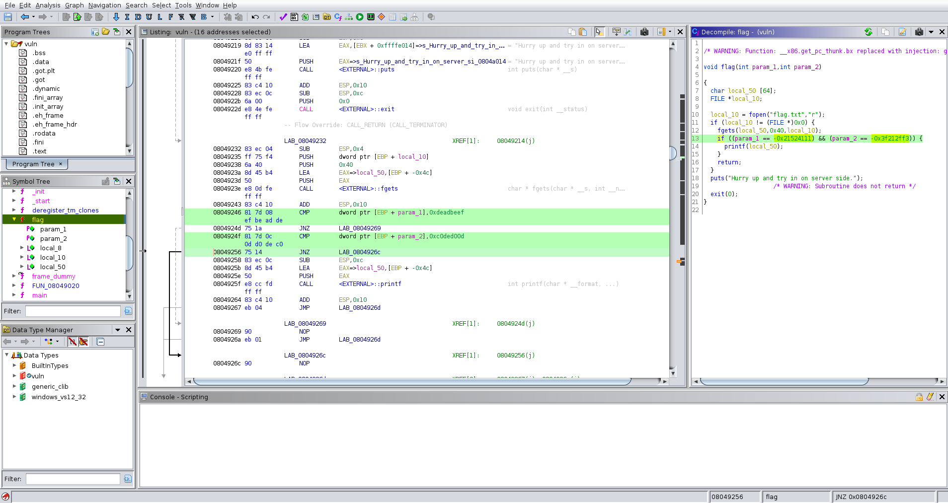Screen dimensions: 948x503
Task: Click the green play Script Manager icon
Action: [x=360, y=17]
